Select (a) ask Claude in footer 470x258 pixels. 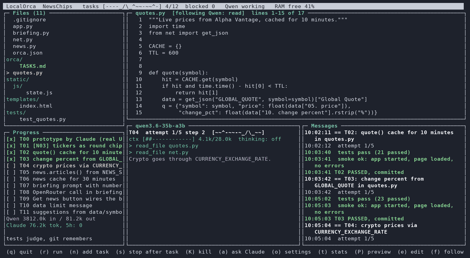tap(241, 252)
